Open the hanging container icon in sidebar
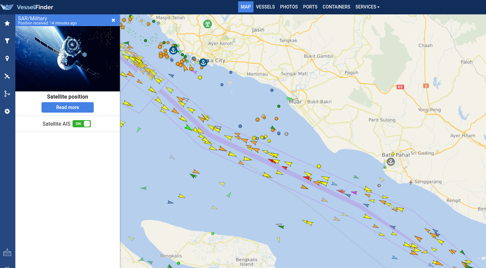This screenshot has width=486, height=268. (x=7, y=252)
